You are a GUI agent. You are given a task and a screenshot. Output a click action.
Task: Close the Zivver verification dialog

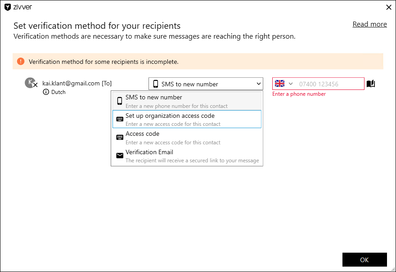[389, 7]
